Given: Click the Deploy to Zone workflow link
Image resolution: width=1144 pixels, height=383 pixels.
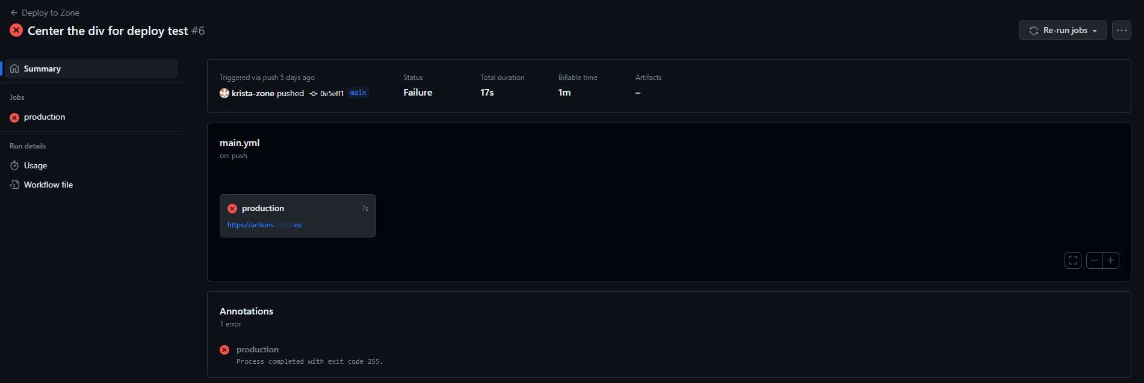Looking at the screenshot, I should 51,13.
